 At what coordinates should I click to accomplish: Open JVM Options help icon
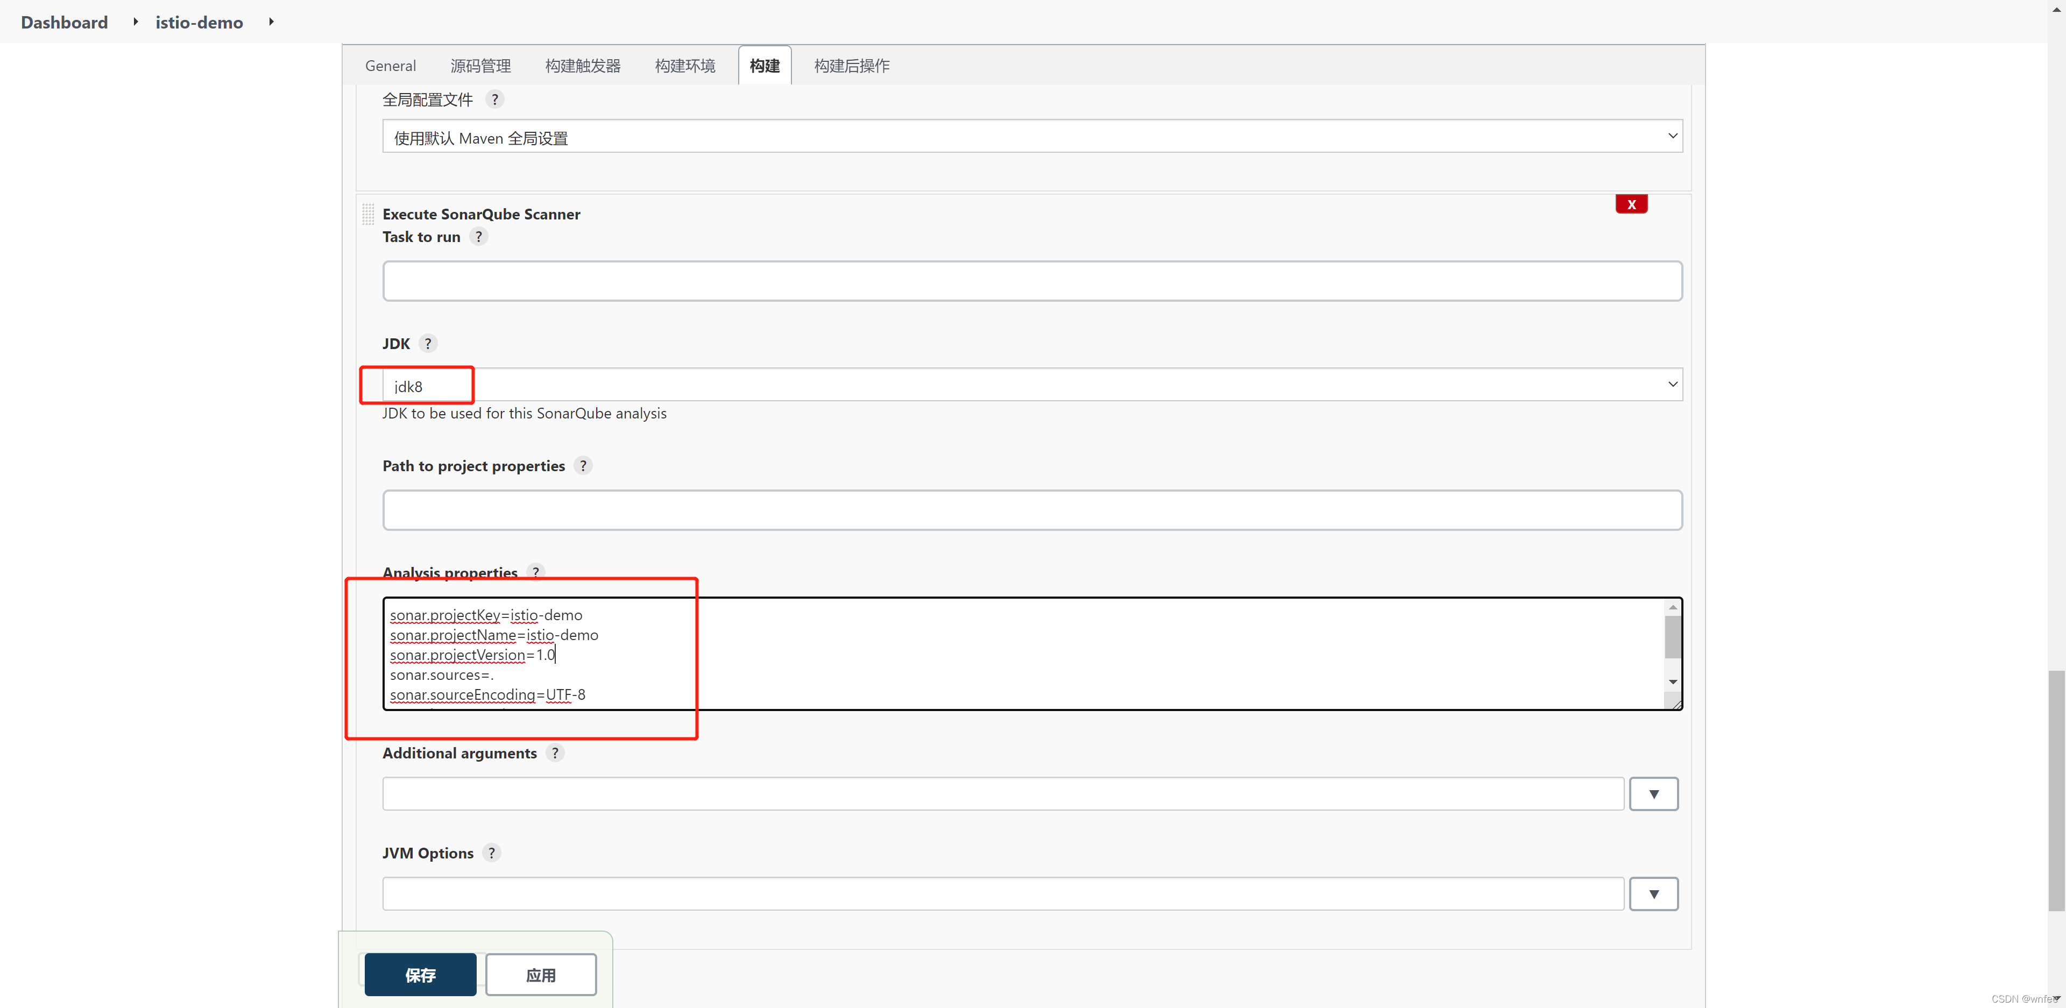click(492, 853)
